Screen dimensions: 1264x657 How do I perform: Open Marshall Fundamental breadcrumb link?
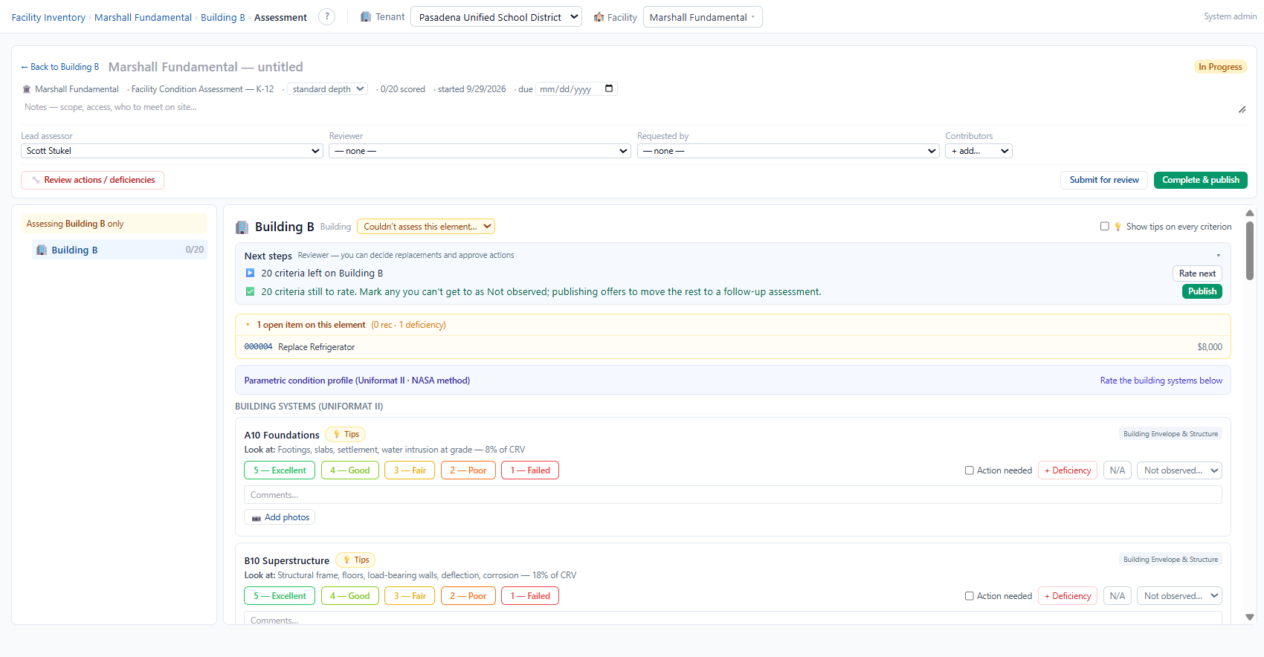click(143, 17)
